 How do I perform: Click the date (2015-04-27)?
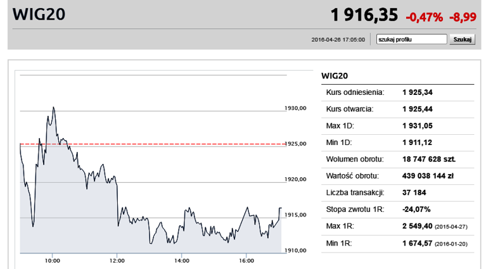pos(451,227)
